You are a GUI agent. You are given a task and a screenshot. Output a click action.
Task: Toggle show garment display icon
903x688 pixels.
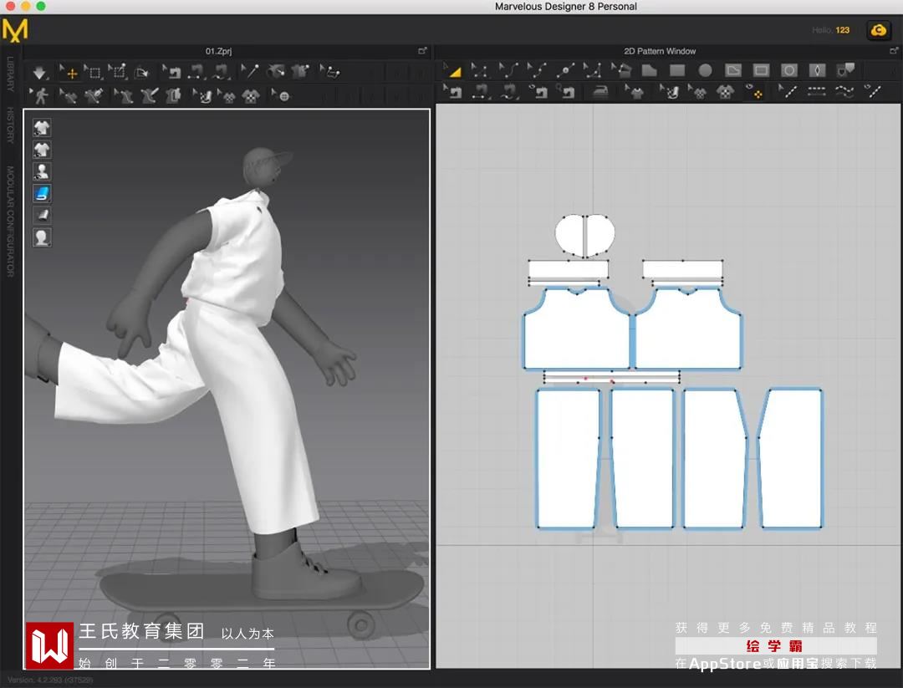coord(42,128)
